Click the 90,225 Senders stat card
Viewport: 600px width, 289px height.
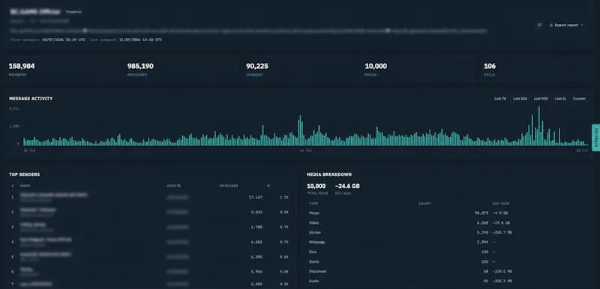tap(298, 70)
